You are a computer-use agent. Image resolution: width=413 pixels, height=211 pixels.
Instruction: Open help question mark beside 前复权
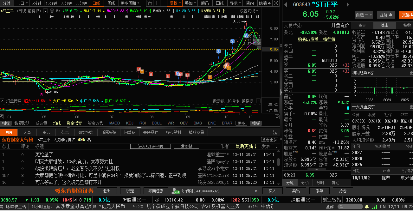pos(45,11)
